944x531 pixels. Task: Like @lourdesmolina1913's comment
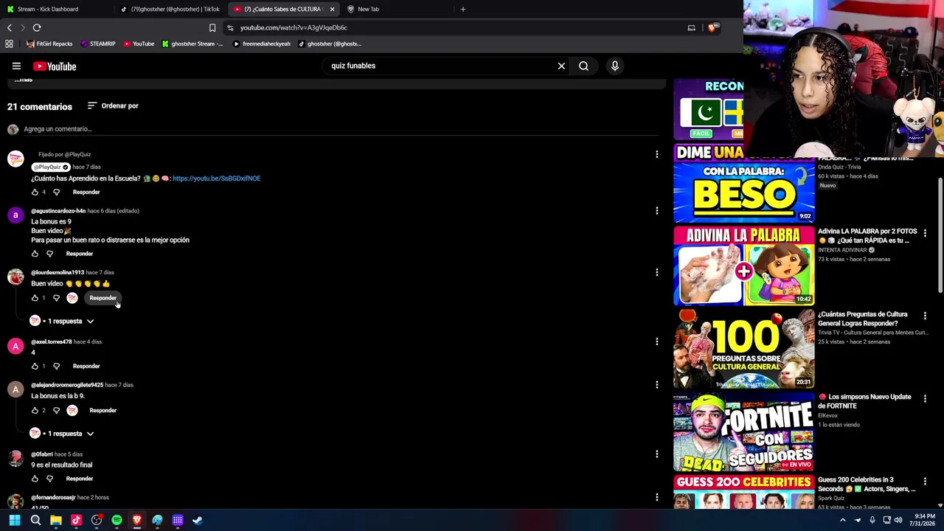click(x=35, y=298)
